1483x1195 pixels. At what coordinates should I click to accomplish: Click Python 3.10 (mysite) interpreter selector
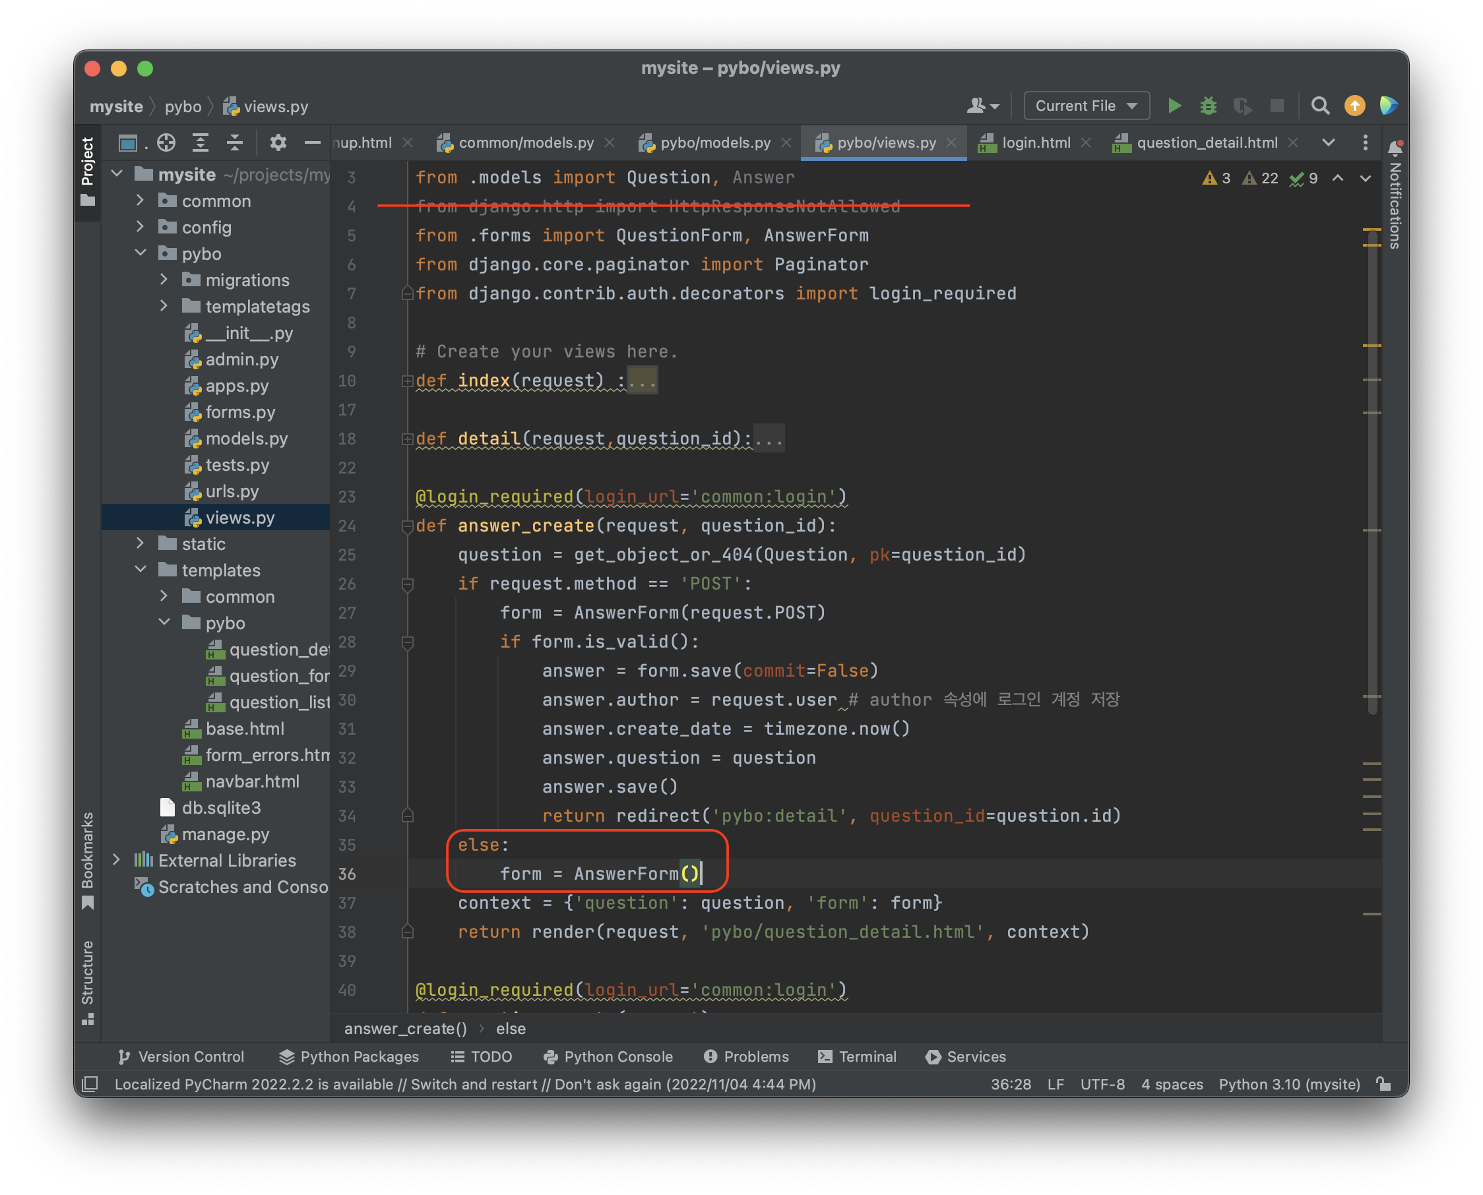click(x=1289, y=1084)
